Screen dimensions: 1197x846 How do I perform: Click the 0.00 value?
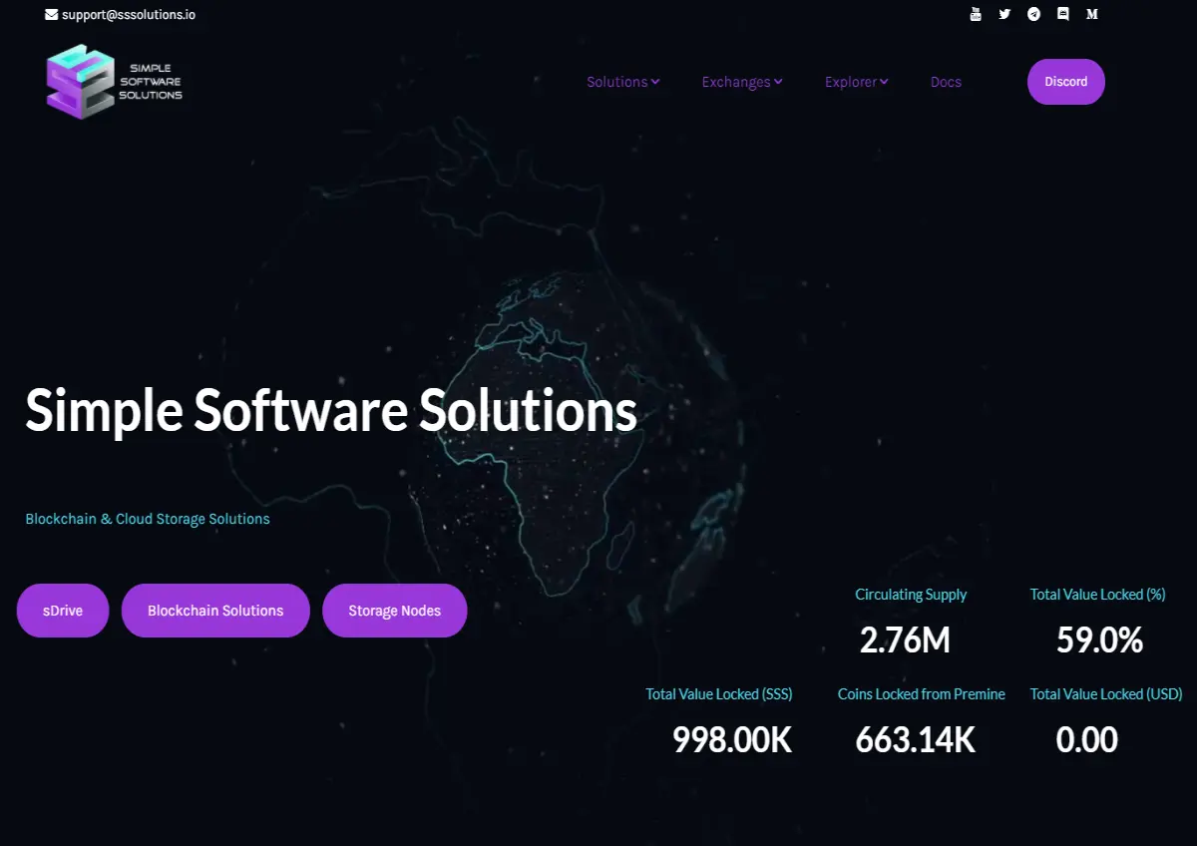click(x=1086, y=740)
